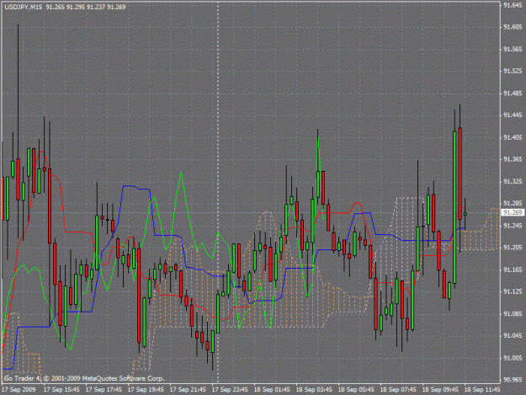
Task: Click the 91.565 price axis label
Action: 513,50
